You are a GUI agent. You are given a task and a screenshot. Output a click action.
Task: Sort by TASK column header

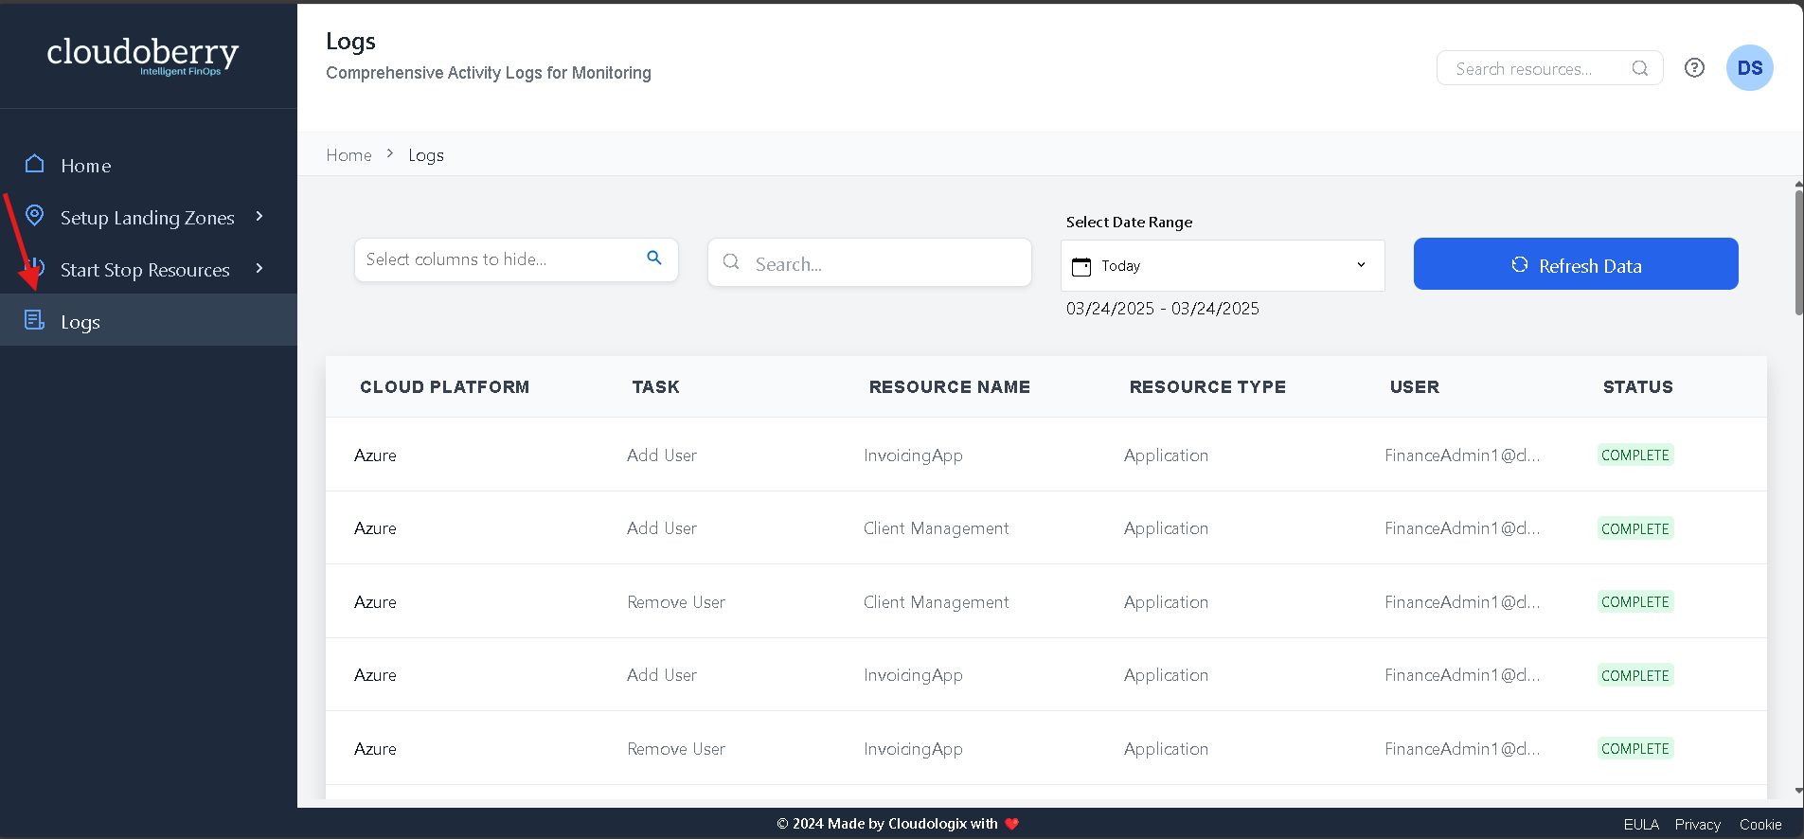(655, 386)
